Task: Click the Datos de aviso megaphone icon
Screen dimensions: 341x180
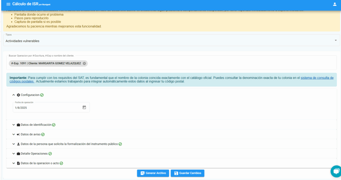Action: click(18, 134)
